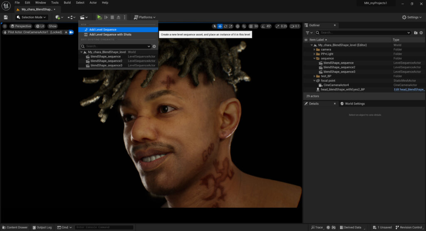
Task: Click the Save current level icon
Action: (6, 17)
